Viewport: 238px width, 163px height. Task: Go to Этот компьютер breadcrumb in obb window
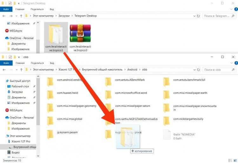coord(43,70)
